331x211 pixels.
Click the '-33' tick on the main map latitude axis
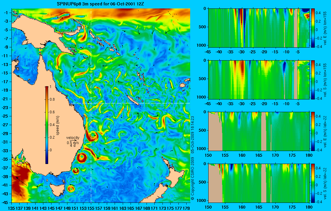click(5, 151)
